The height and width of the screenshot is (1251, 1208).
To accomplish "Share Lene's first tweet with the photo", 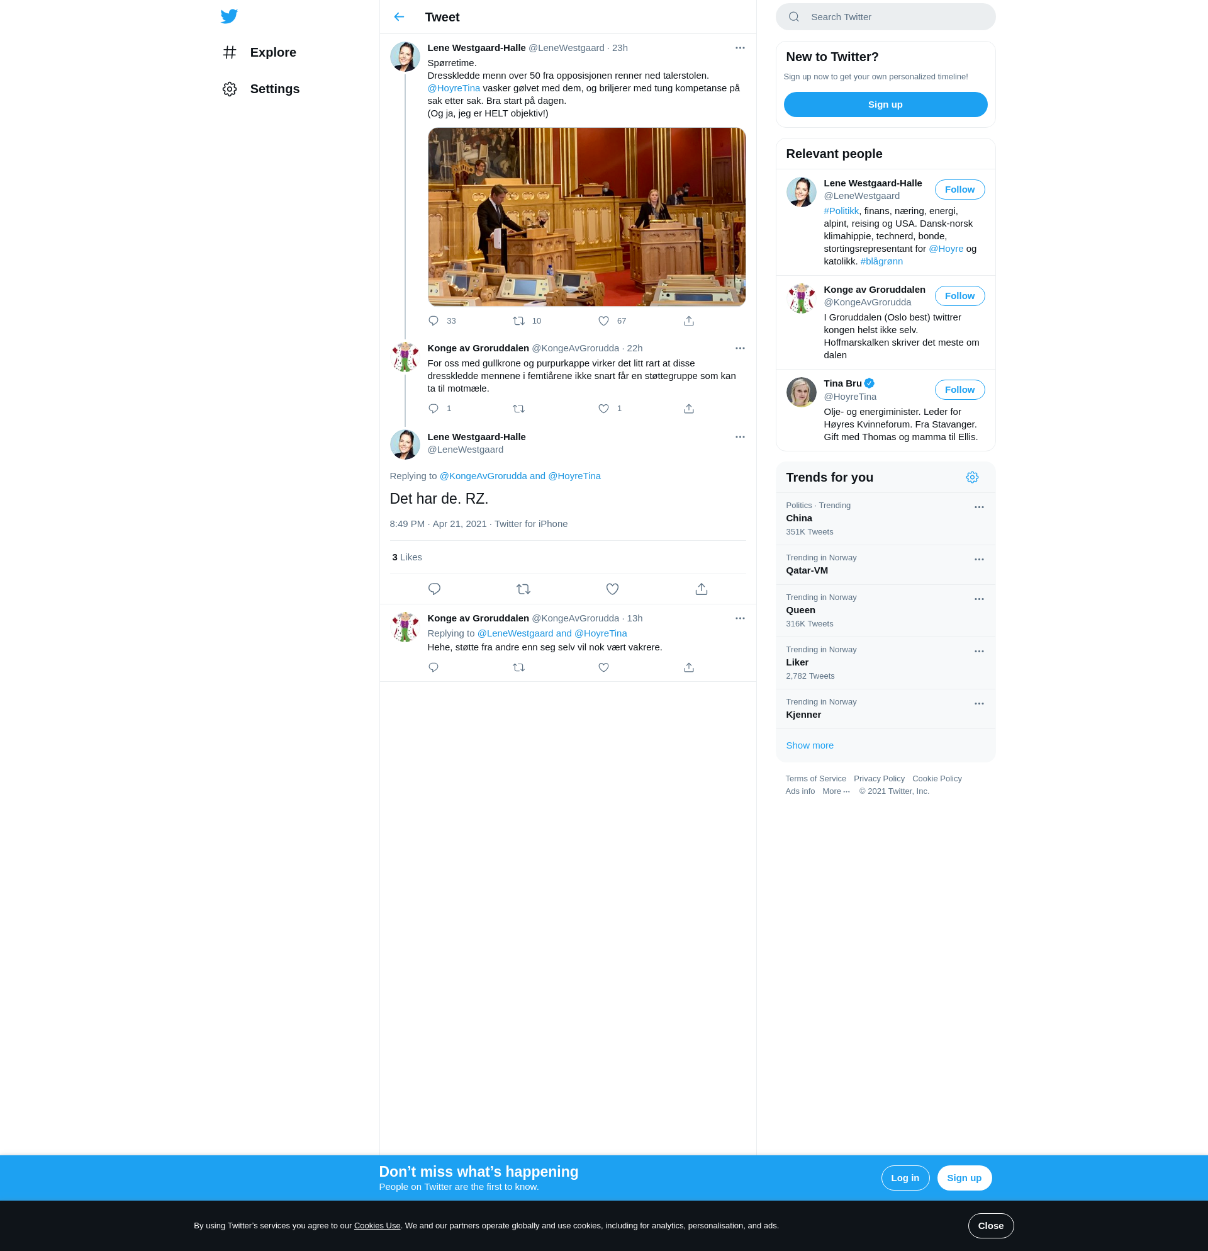I will click(689, 320).
